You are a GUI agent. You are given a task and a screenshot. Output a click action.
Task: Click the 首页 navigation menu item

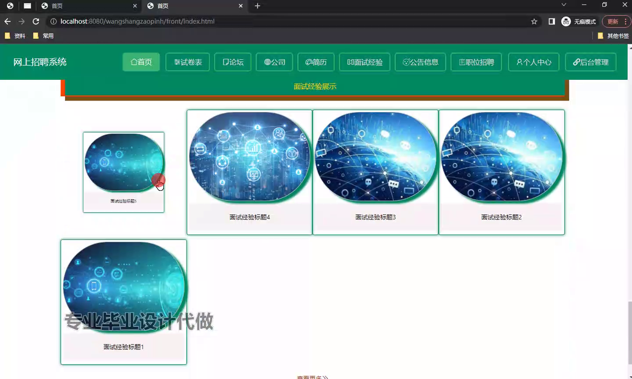point(141,62)
